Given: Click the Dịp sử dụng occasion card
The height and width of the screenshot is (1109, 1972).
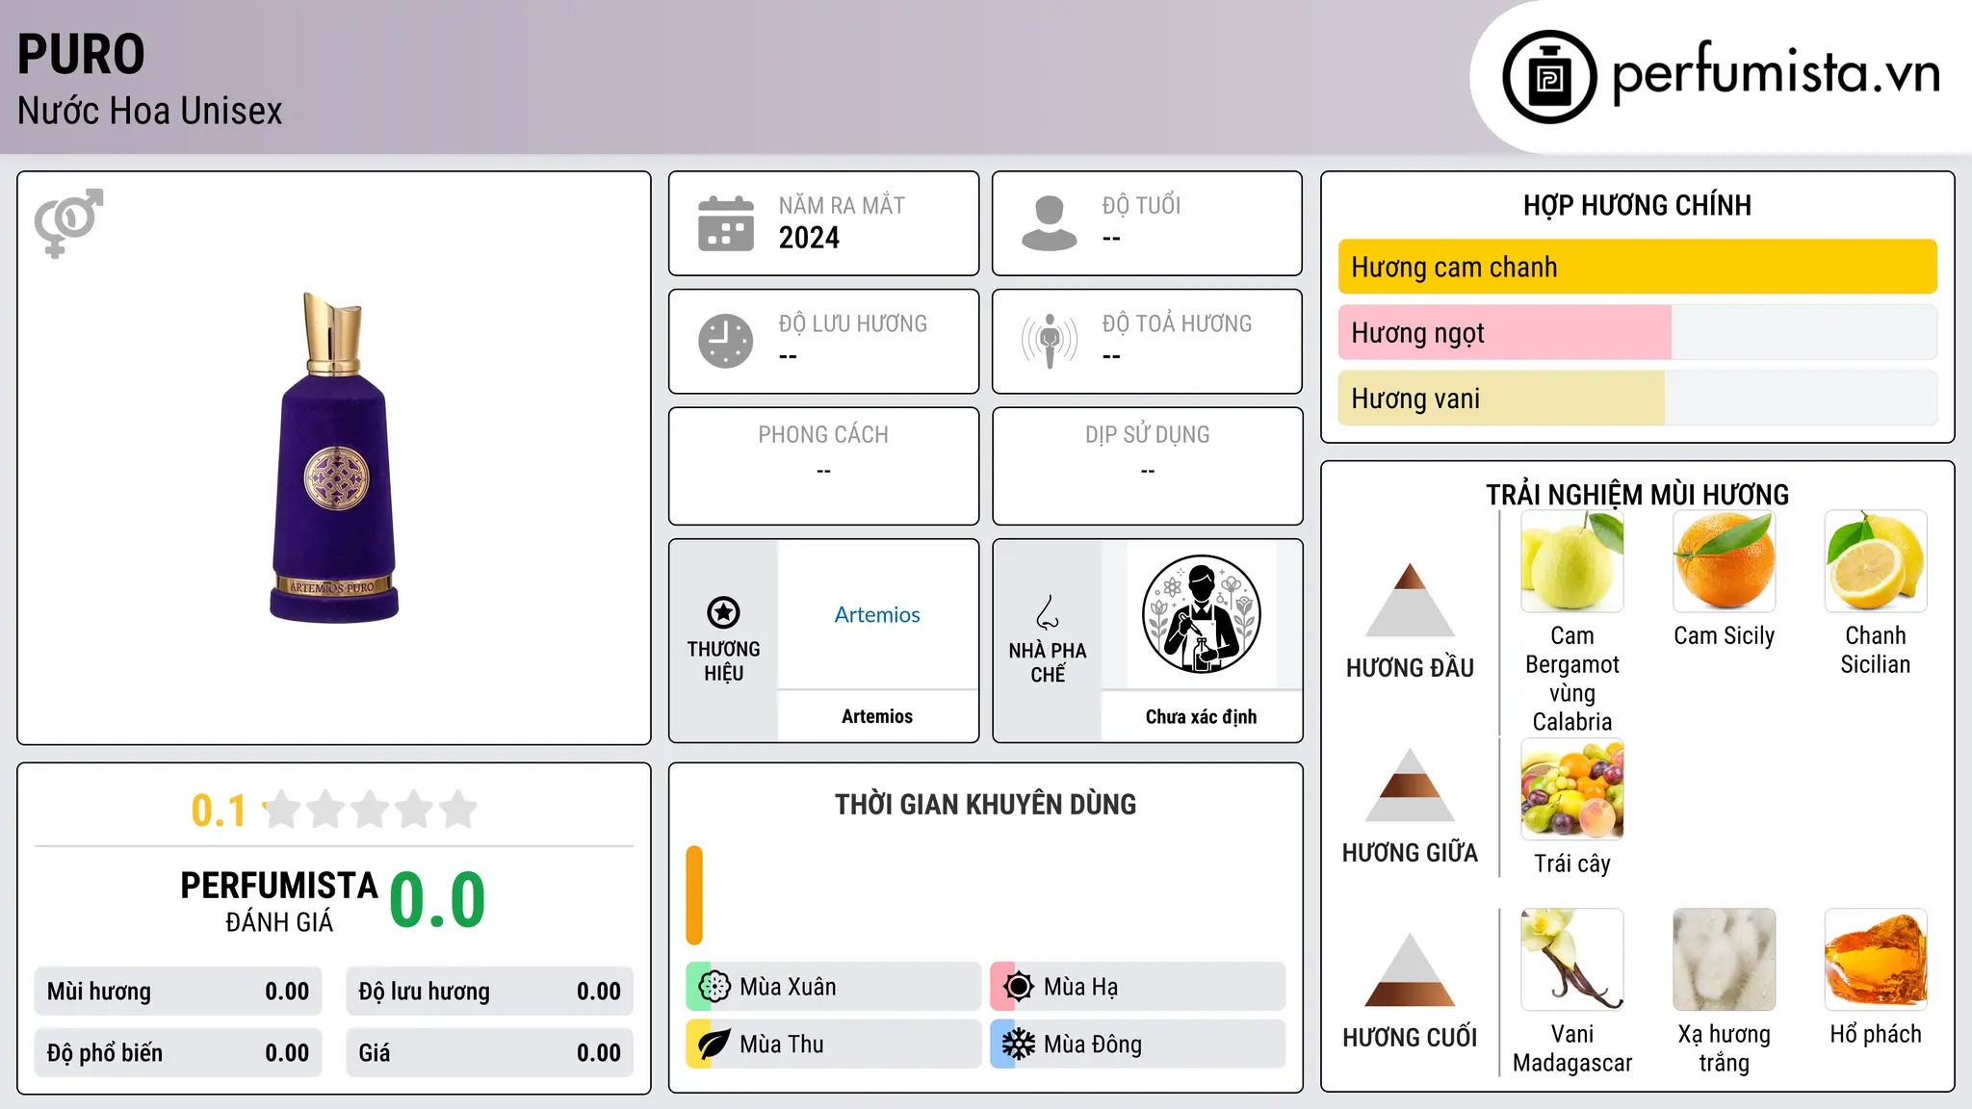Looking at the screenshot, I should tap(1147, 466).
